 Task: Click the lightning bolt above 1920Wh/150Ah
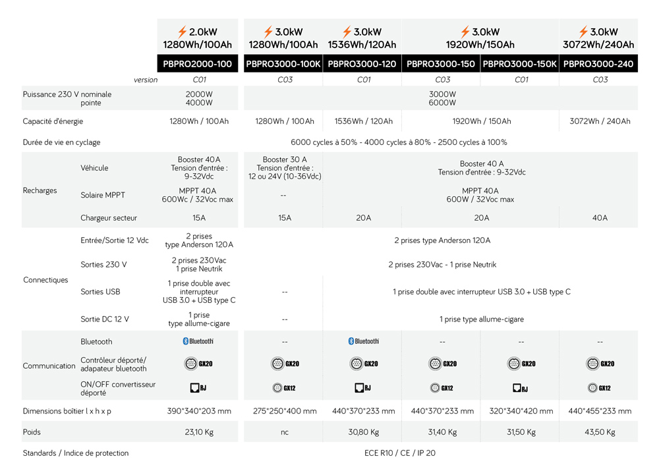click(x=465, y=32)
